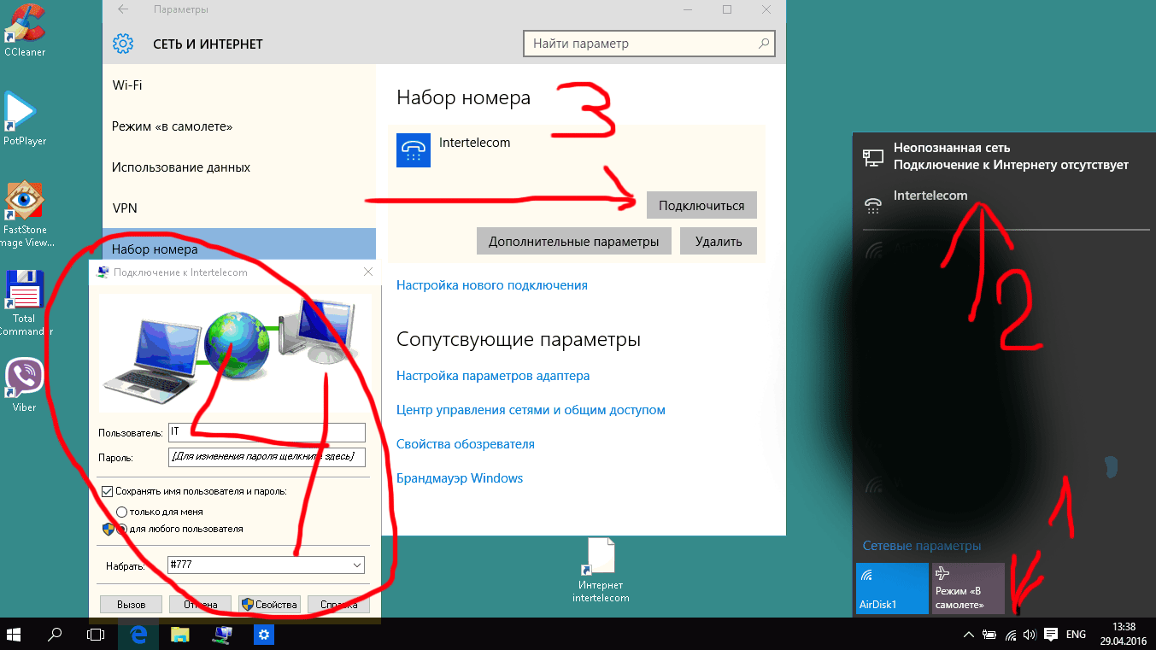Open FastStone Image Viewer shortcut

(24, 214)
